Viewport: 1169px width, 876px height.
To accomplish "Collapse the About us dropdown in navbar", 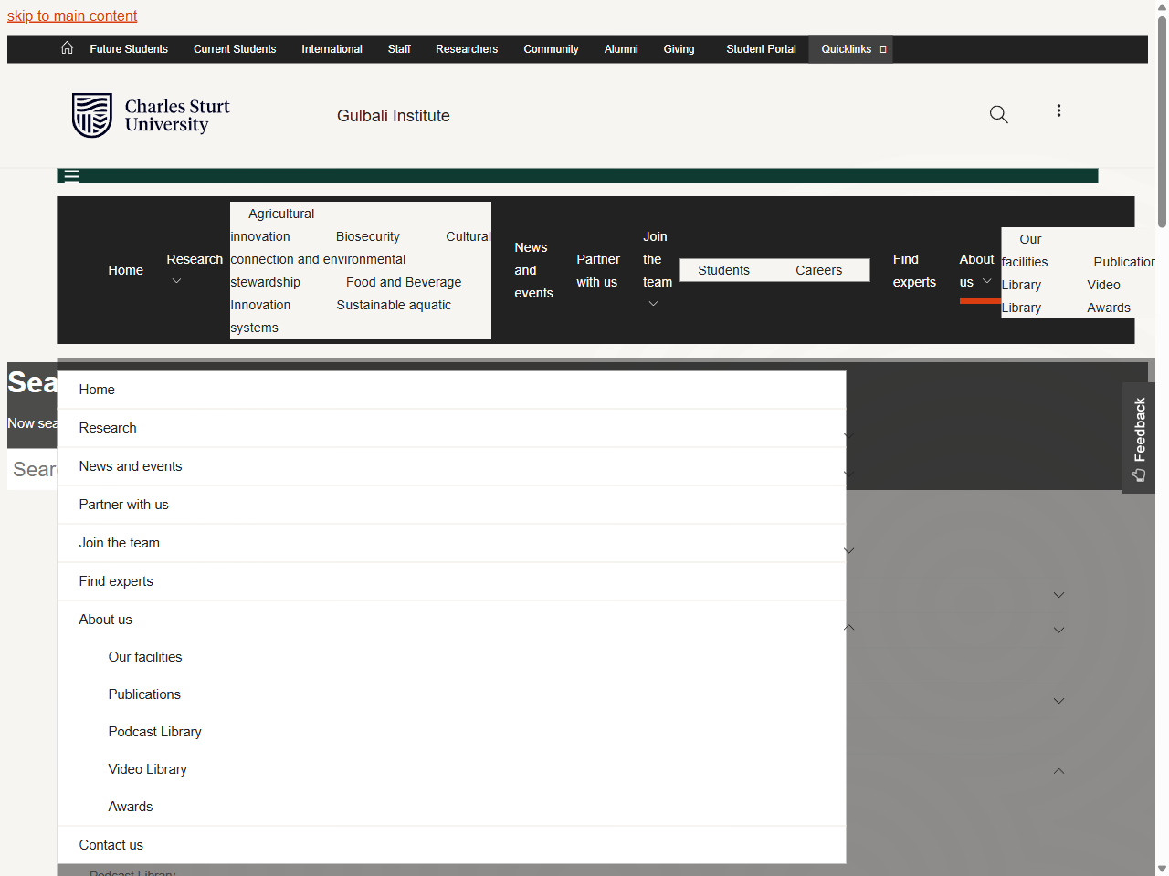I will 986,282.
